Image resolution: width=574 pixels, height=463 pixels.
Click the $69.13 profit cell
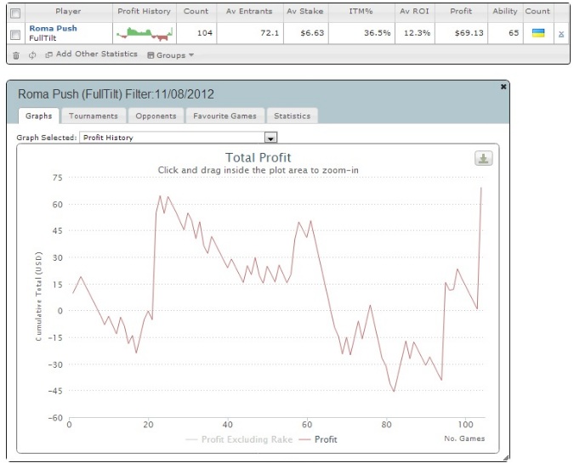point(461,33)
